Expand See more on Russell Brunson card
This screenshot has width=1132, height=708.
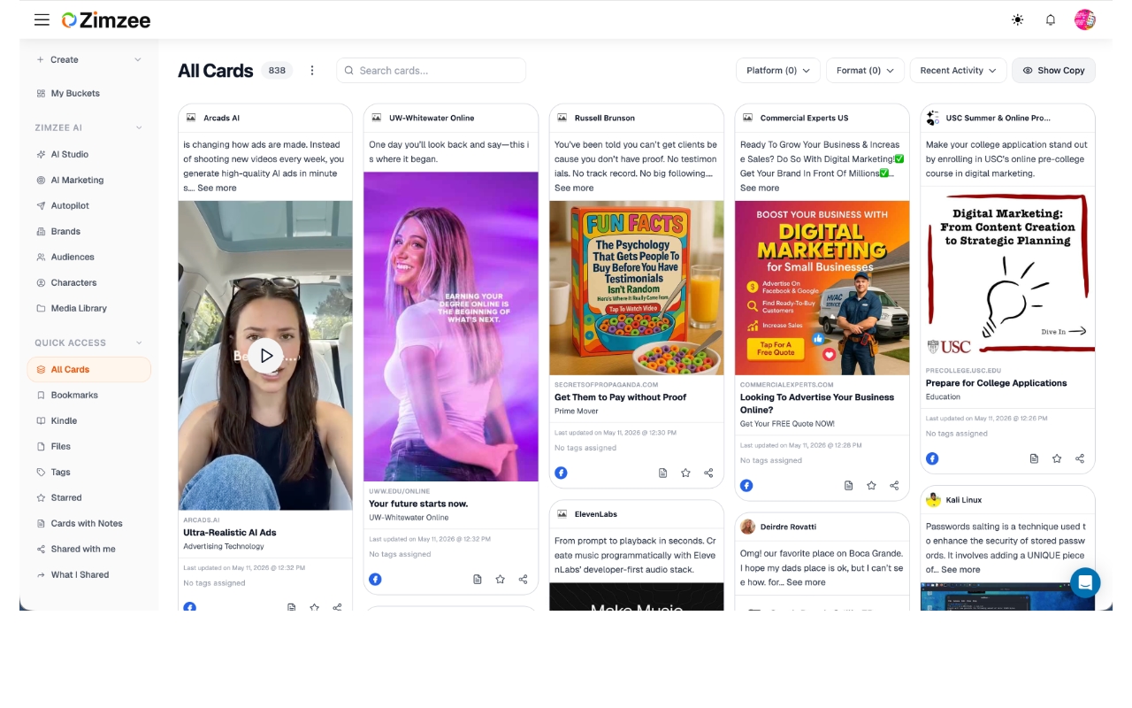(574, 188)
